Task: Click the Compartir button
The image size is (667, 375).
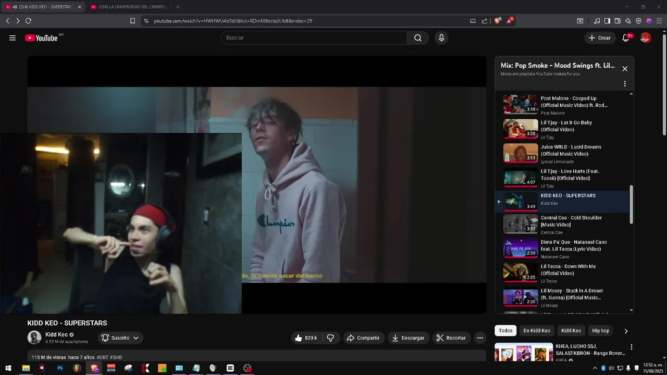Action: [363, 338]
